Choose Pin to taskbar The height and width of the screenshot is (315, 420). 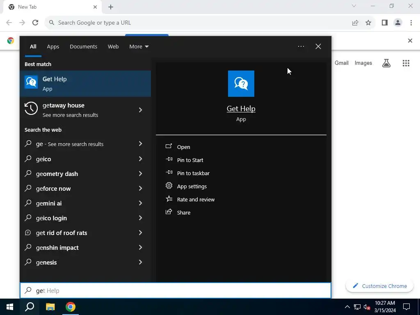coord(187,173)
